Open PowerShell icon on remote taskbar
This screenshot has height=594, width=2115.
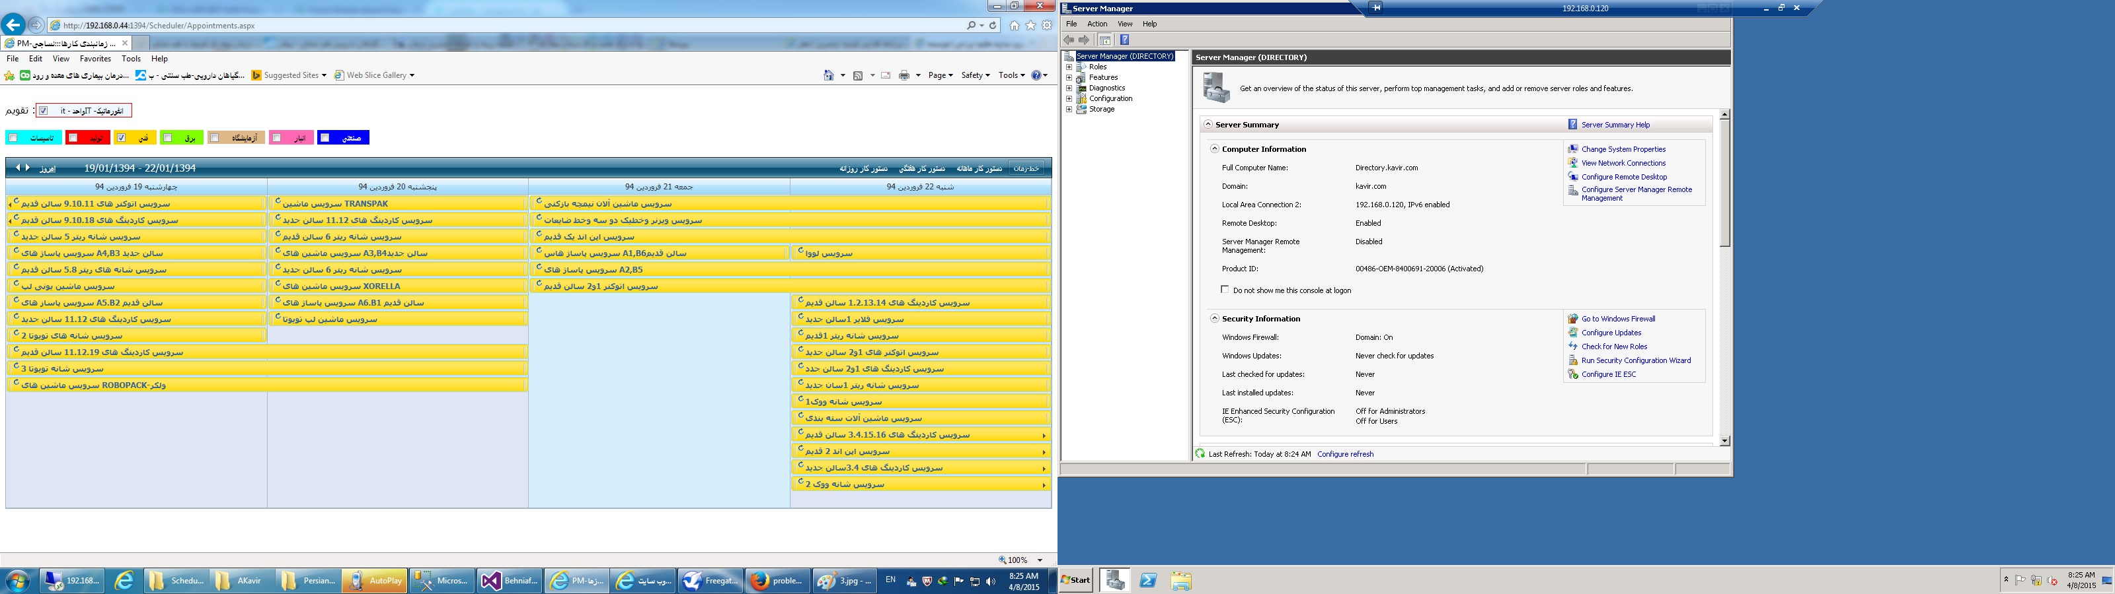tap(1149, 580)
